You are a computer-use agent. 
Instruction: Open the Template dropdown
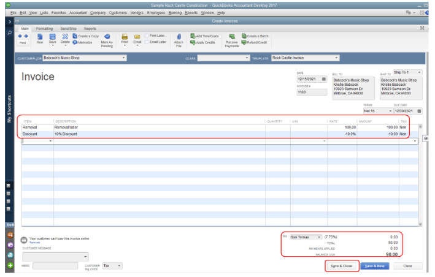click(336, 58)
